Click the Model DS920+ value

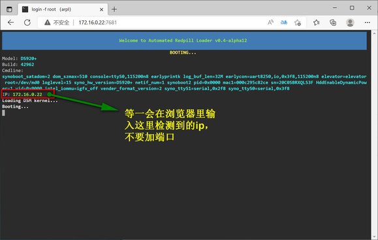29,58
